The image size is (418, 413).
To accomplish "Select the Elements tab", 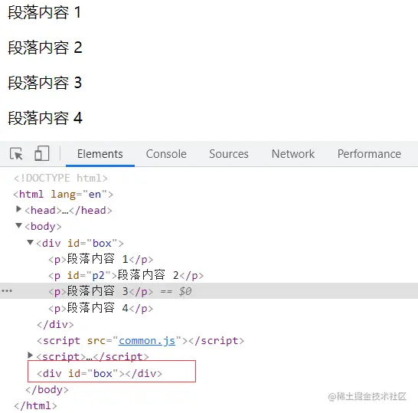I will pyautogui.click(x=100, y=154).
